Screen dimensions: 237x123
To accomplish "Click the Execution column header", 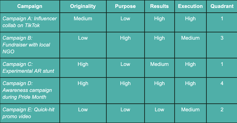I will [191, 6].
